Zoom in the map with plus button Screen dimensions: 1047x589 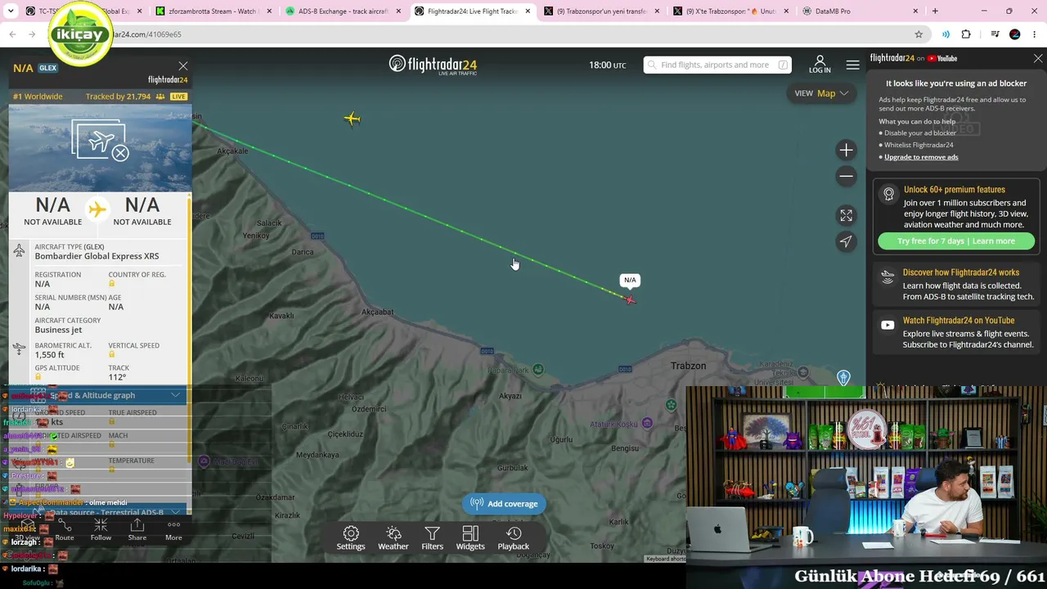[846, 150]
